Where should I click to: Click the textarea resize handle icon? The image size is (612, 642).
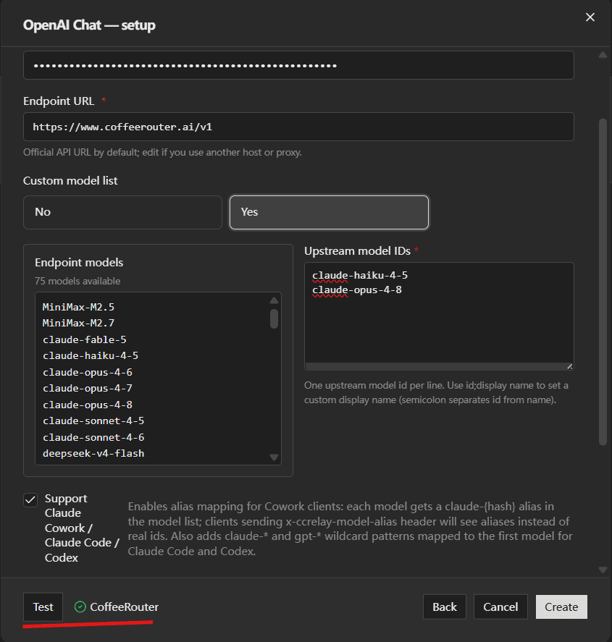tap(569, 366)
